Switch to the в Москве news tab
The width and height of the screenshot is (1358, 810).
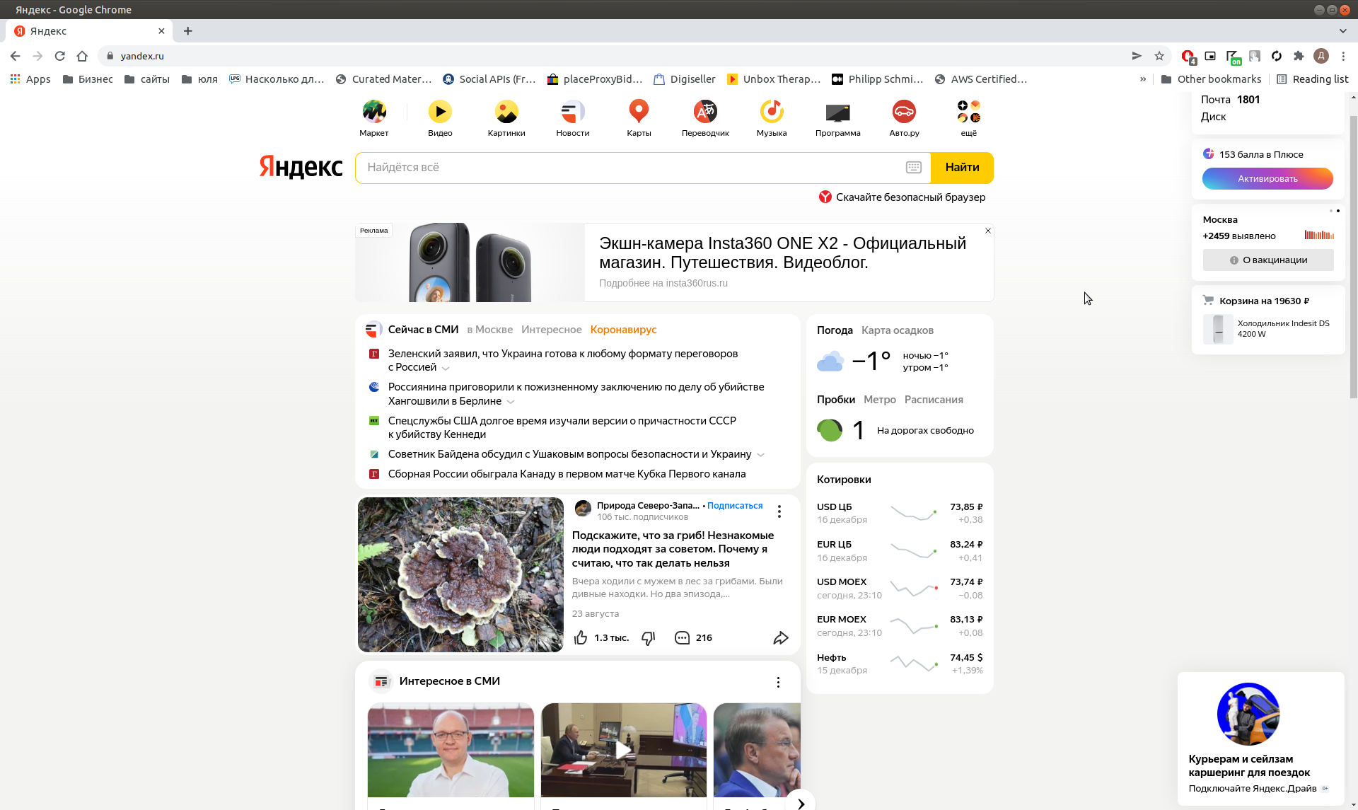pos(490,330)
